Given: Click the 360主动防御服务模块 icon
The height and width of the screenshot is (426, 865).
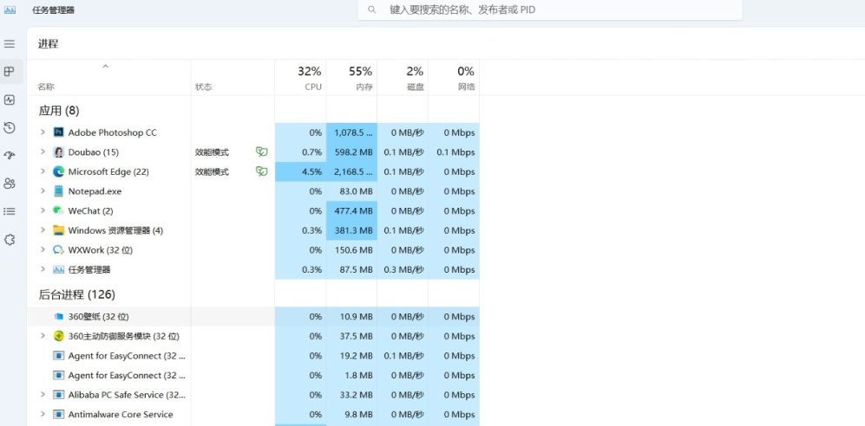Looking at the screenshot, I should pos(58,336).
